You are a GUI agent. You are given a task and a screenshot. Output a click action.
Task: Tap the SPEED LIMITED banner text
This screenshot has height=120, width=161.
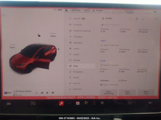[x=107, y=97]
